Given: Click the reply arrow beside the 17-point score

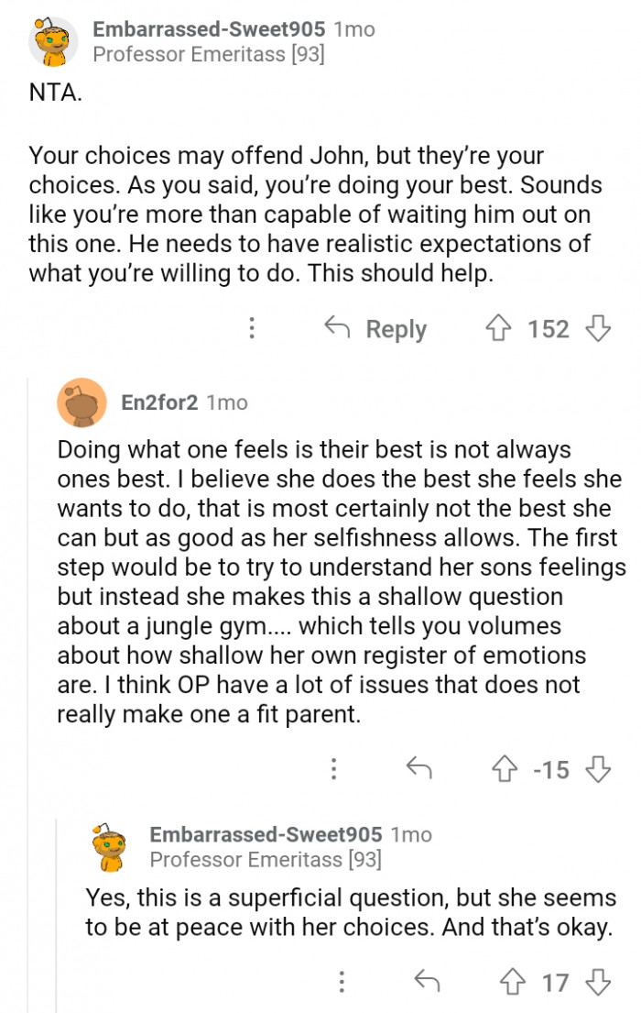Looking at the screenshot, I should click(x=426, y=983).
